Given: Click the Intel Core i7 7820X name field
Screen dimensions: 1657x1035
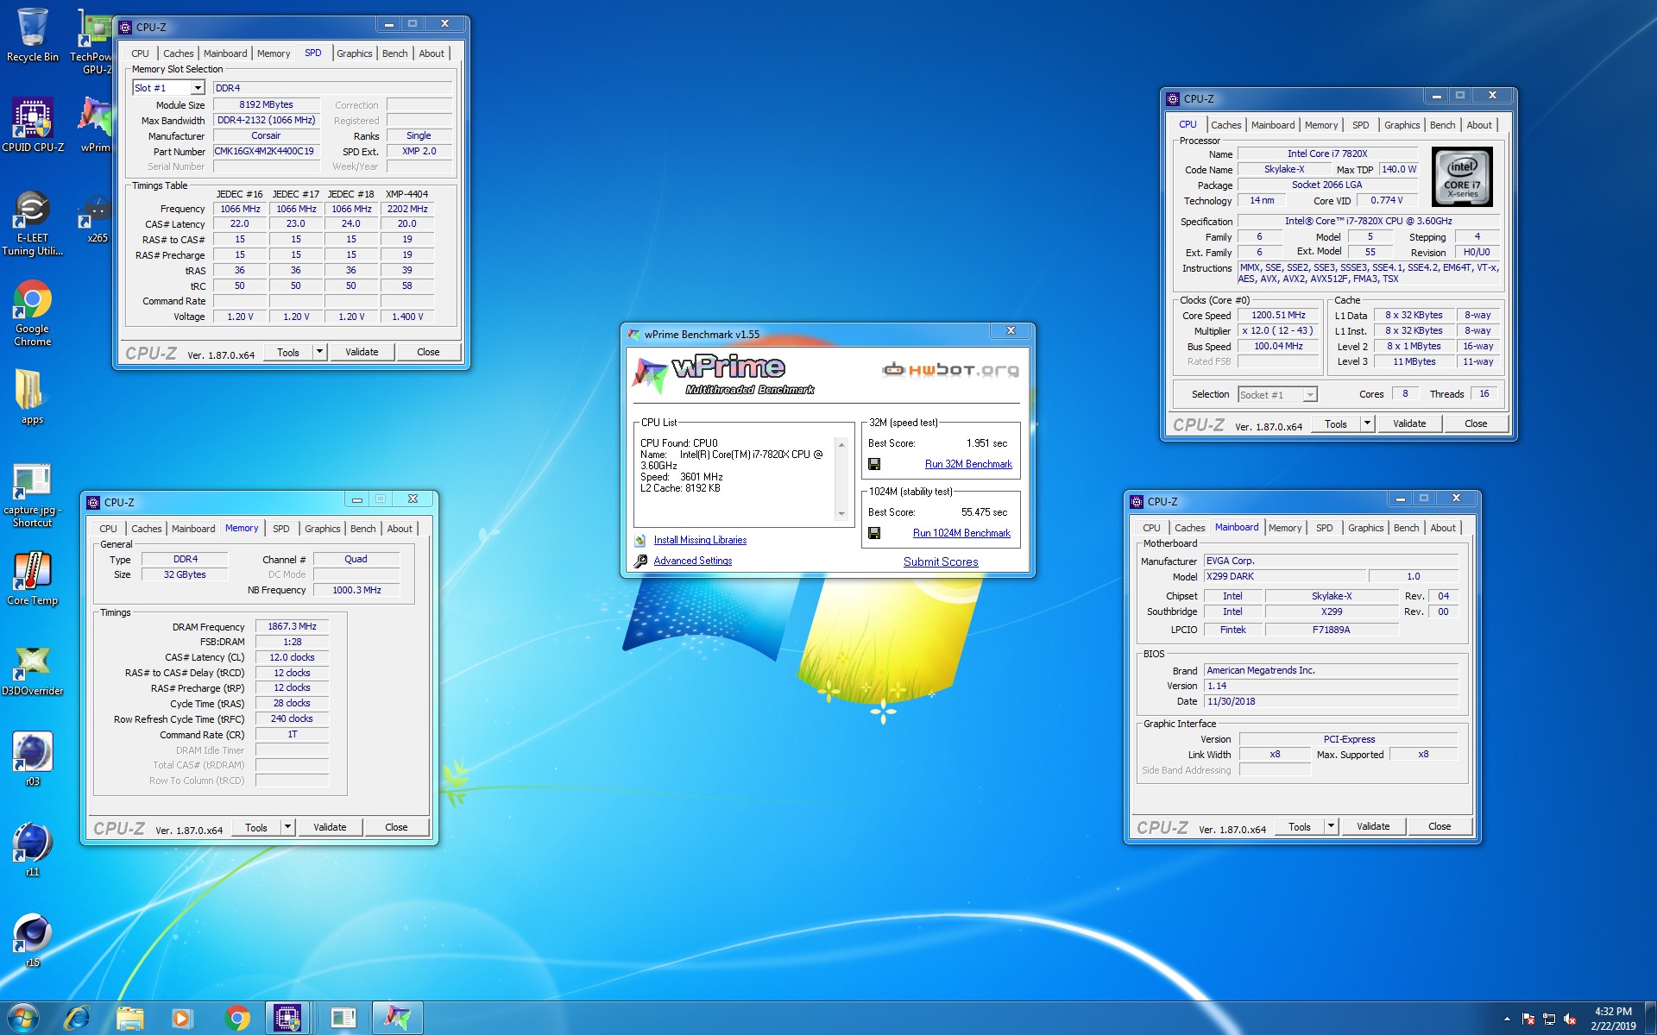Looking at the screenshot, I should (1327, 154).
